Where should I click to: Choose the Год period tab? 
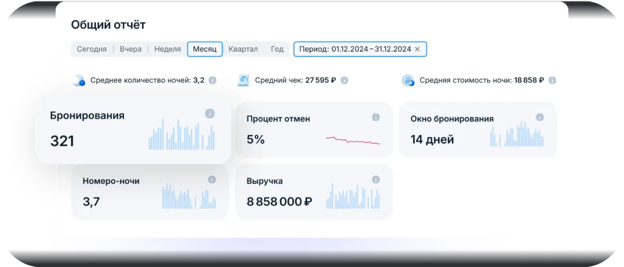coord(277,49)
